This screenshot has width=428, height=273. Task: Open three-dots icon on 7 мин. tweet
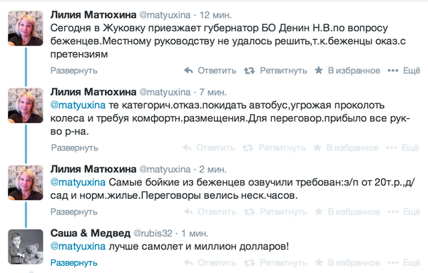coord(392,148)
